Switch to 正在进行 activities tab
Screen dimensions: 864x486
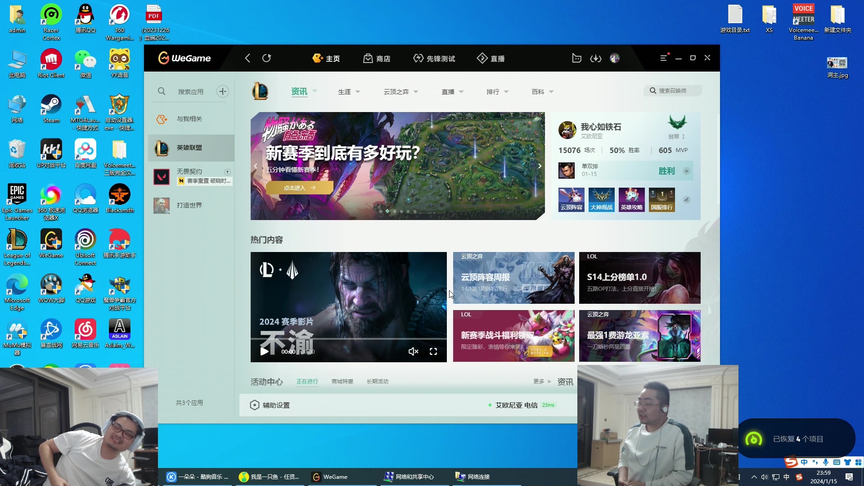tap(307, 382)
